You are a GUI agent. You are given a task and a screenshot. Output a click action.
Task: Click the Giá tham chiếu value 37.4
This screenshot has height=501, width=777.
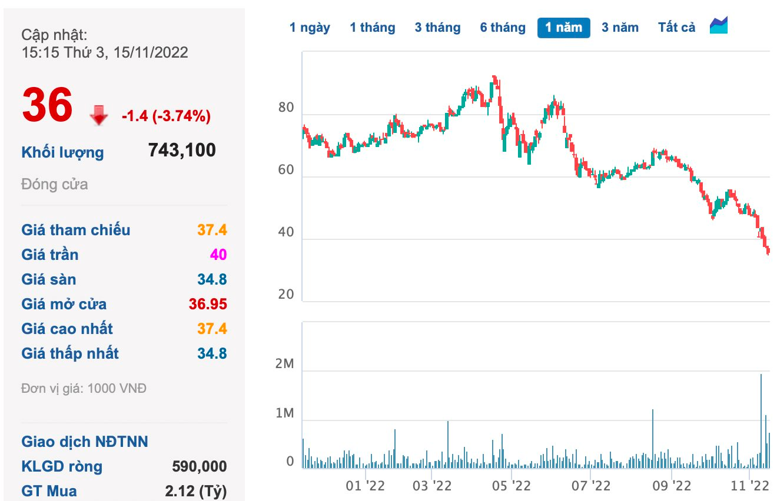(x=212, y=230)
